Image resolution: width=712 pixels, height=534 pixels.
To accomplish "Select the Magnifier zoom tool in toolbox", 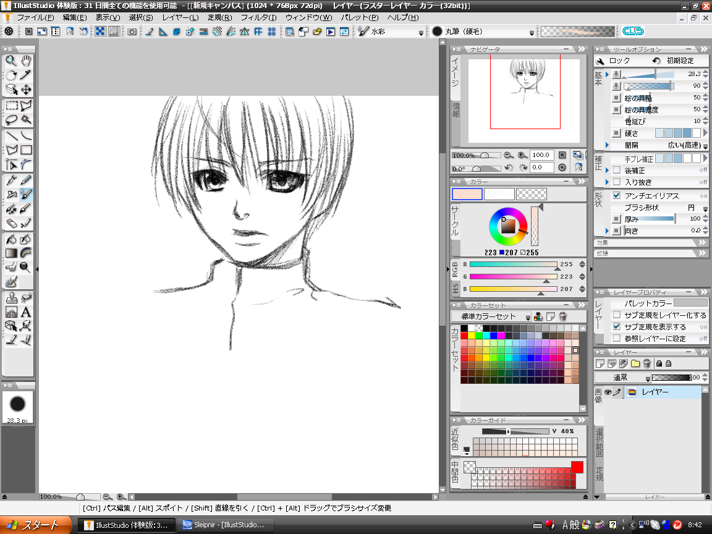I will (x=11, y=61).
